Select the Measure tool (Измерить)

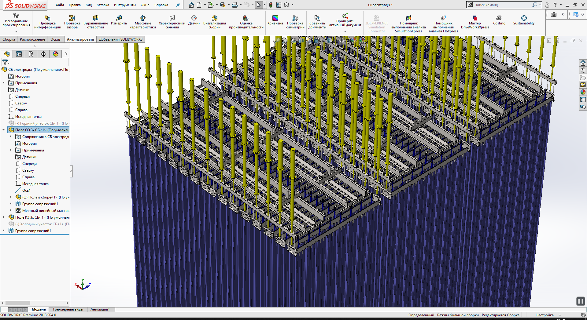coord(119,20)
